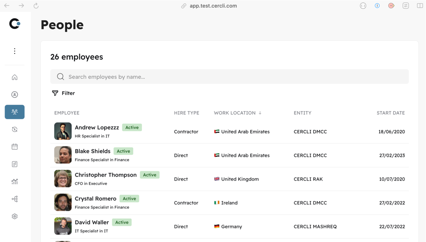Click the address bar URL
Screen dimensions: 426x242
click(x=213, y=6)
